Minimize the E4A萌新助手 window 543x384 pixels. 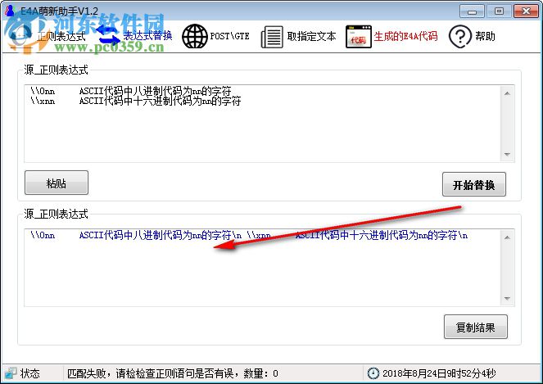click(472, 11)
